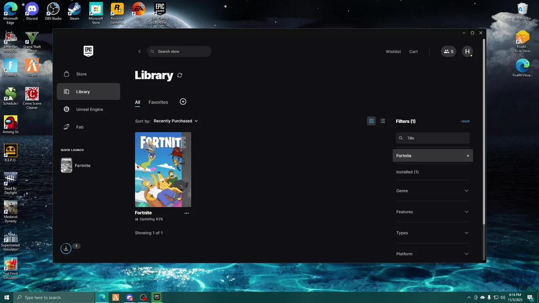Screen dimensions: 539x303
Task: Click the Search store field
Action: point(179,51)
